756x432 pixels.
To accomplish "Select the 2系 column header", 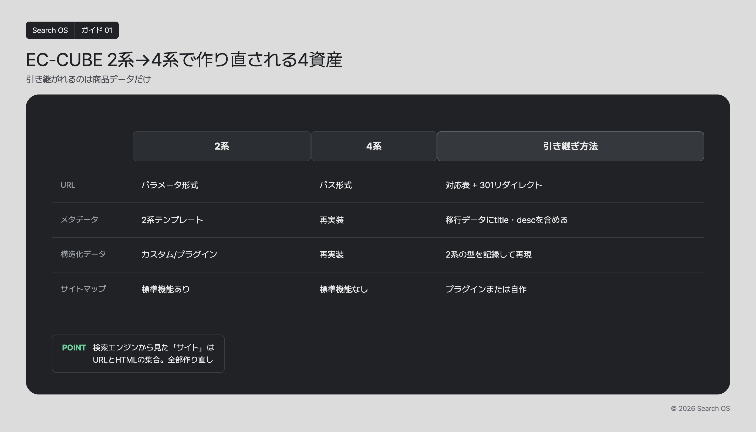I will coord(222,146).
